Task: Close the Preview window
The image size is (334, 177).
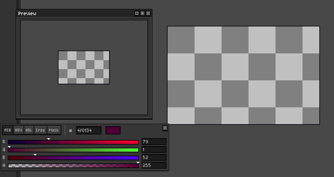Action: 148,13
